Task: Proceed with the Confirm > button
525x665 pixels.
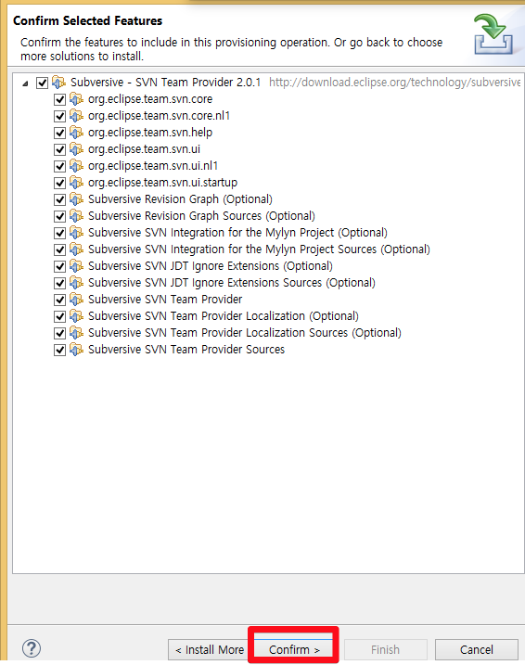Action: 294,650
